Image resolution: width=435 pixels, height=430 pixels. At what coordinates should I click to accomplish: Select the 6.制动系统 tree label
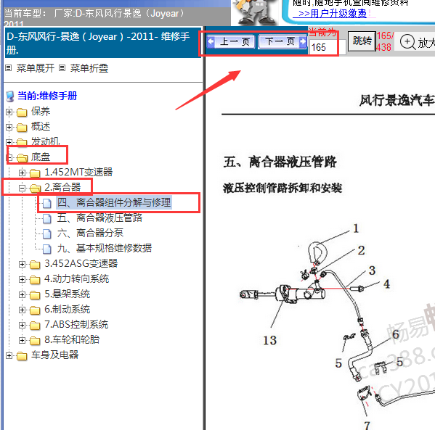point(67,309)
